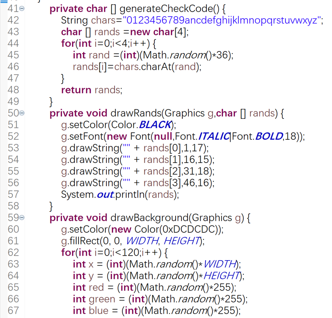Click the drawRands method name

[136, 113]
